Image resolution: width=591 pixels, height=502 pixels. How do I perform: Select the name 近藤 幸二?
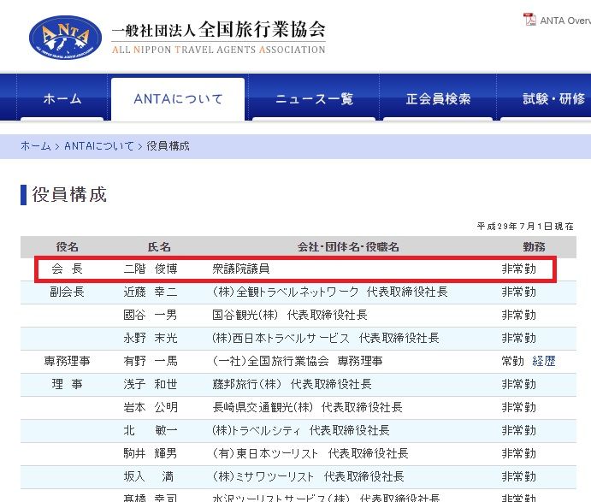[x=151, y=292]
